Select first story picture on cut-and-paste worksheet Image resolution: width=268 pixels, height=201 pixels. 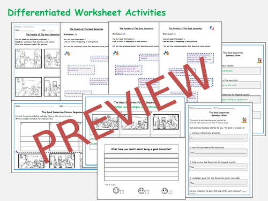point(28,58)
